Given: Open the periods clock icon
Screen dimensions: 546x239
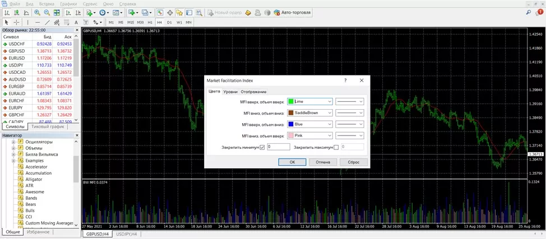Looking at the screenshot, I should point(104,13).
